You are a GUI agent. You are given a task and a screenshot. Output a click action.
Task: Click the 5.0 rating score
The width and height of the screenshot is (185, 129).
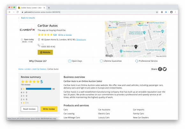55,35
